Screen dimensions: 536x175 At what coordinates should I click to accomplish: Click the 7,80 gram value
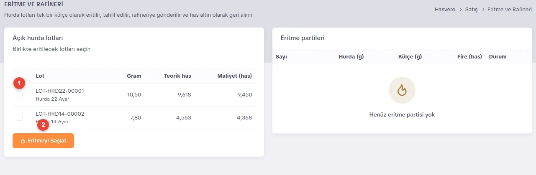(136, 118)
